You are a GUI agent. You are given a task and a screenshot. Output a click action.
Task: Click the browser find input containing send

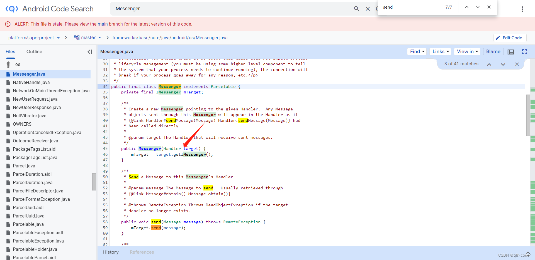[412, 7]
